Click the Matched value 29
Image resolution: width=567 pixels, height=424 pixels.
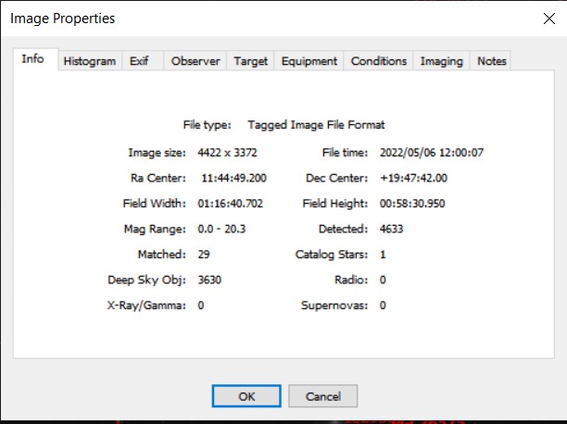point(204,254)
